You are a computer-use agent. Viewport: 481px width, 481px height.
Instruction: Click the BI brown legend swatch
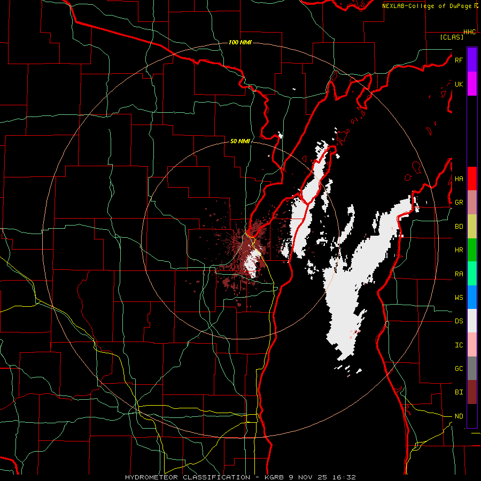pyautogui.click(x=472, y=392)
